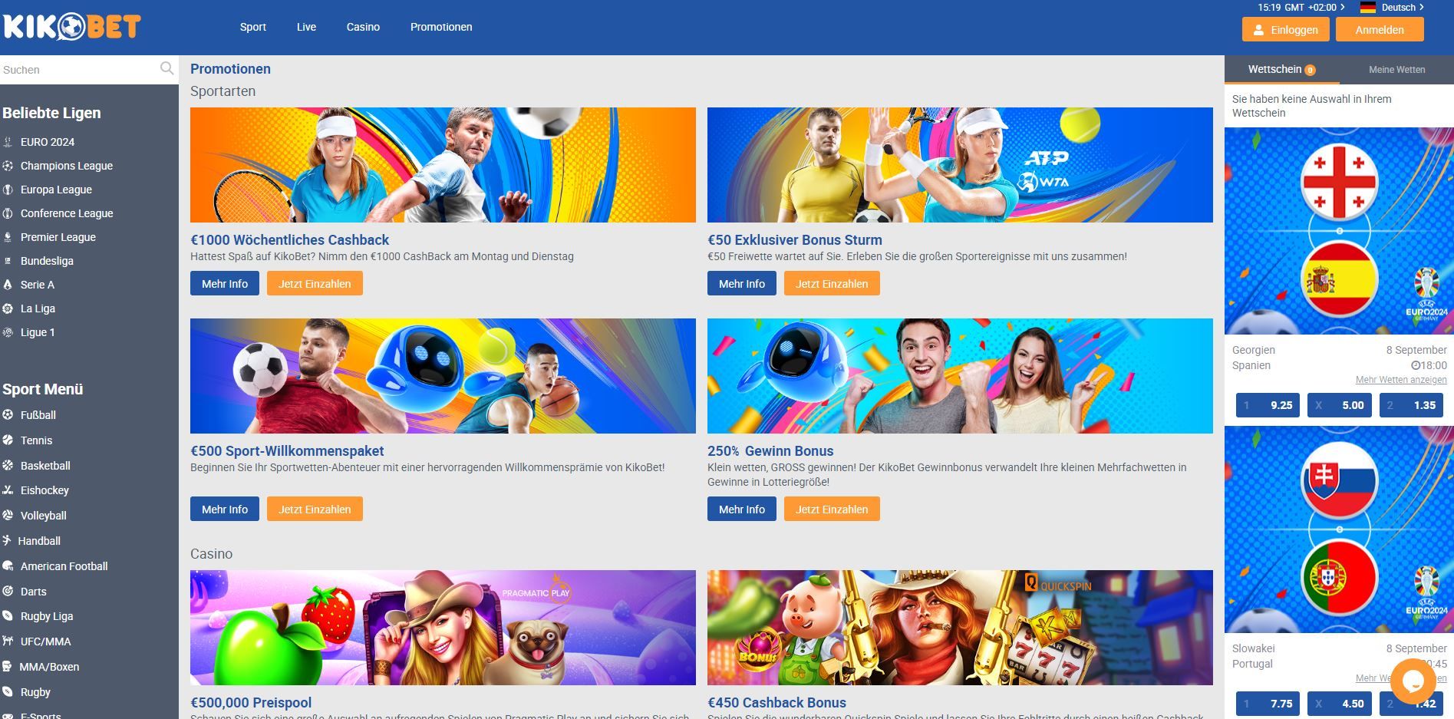
Task: Open the Promotionen menu
Action: pos(441,27)
